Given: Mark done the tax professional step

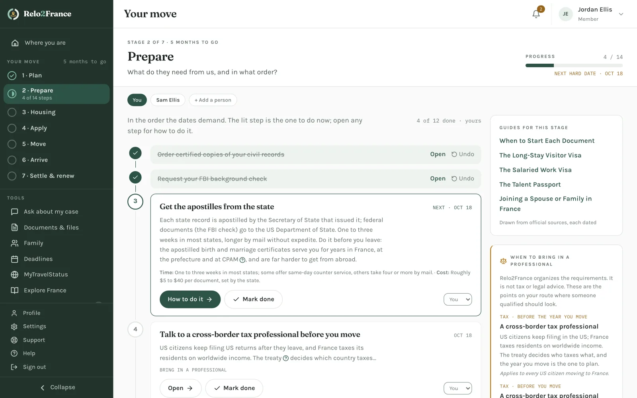Looking at the screenshot, I should 234,388.
